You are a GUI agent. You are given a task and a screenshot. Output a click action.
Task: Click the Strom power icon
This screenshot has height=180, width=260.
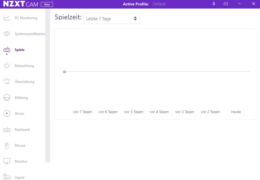pos(7,113)
